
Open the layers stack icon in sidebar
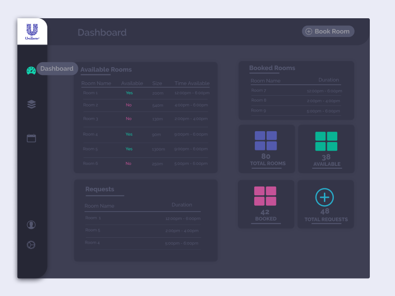tap(31, 104)
